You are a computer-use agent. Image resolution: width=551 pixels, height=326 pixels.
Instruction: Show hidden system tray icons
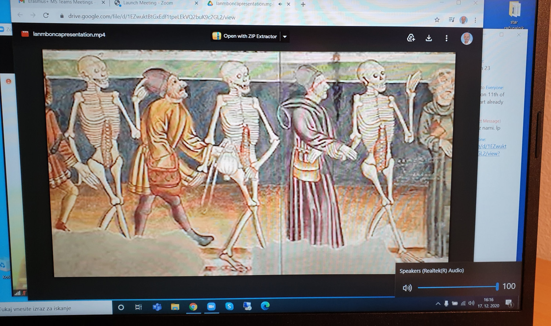click(438, 304)
